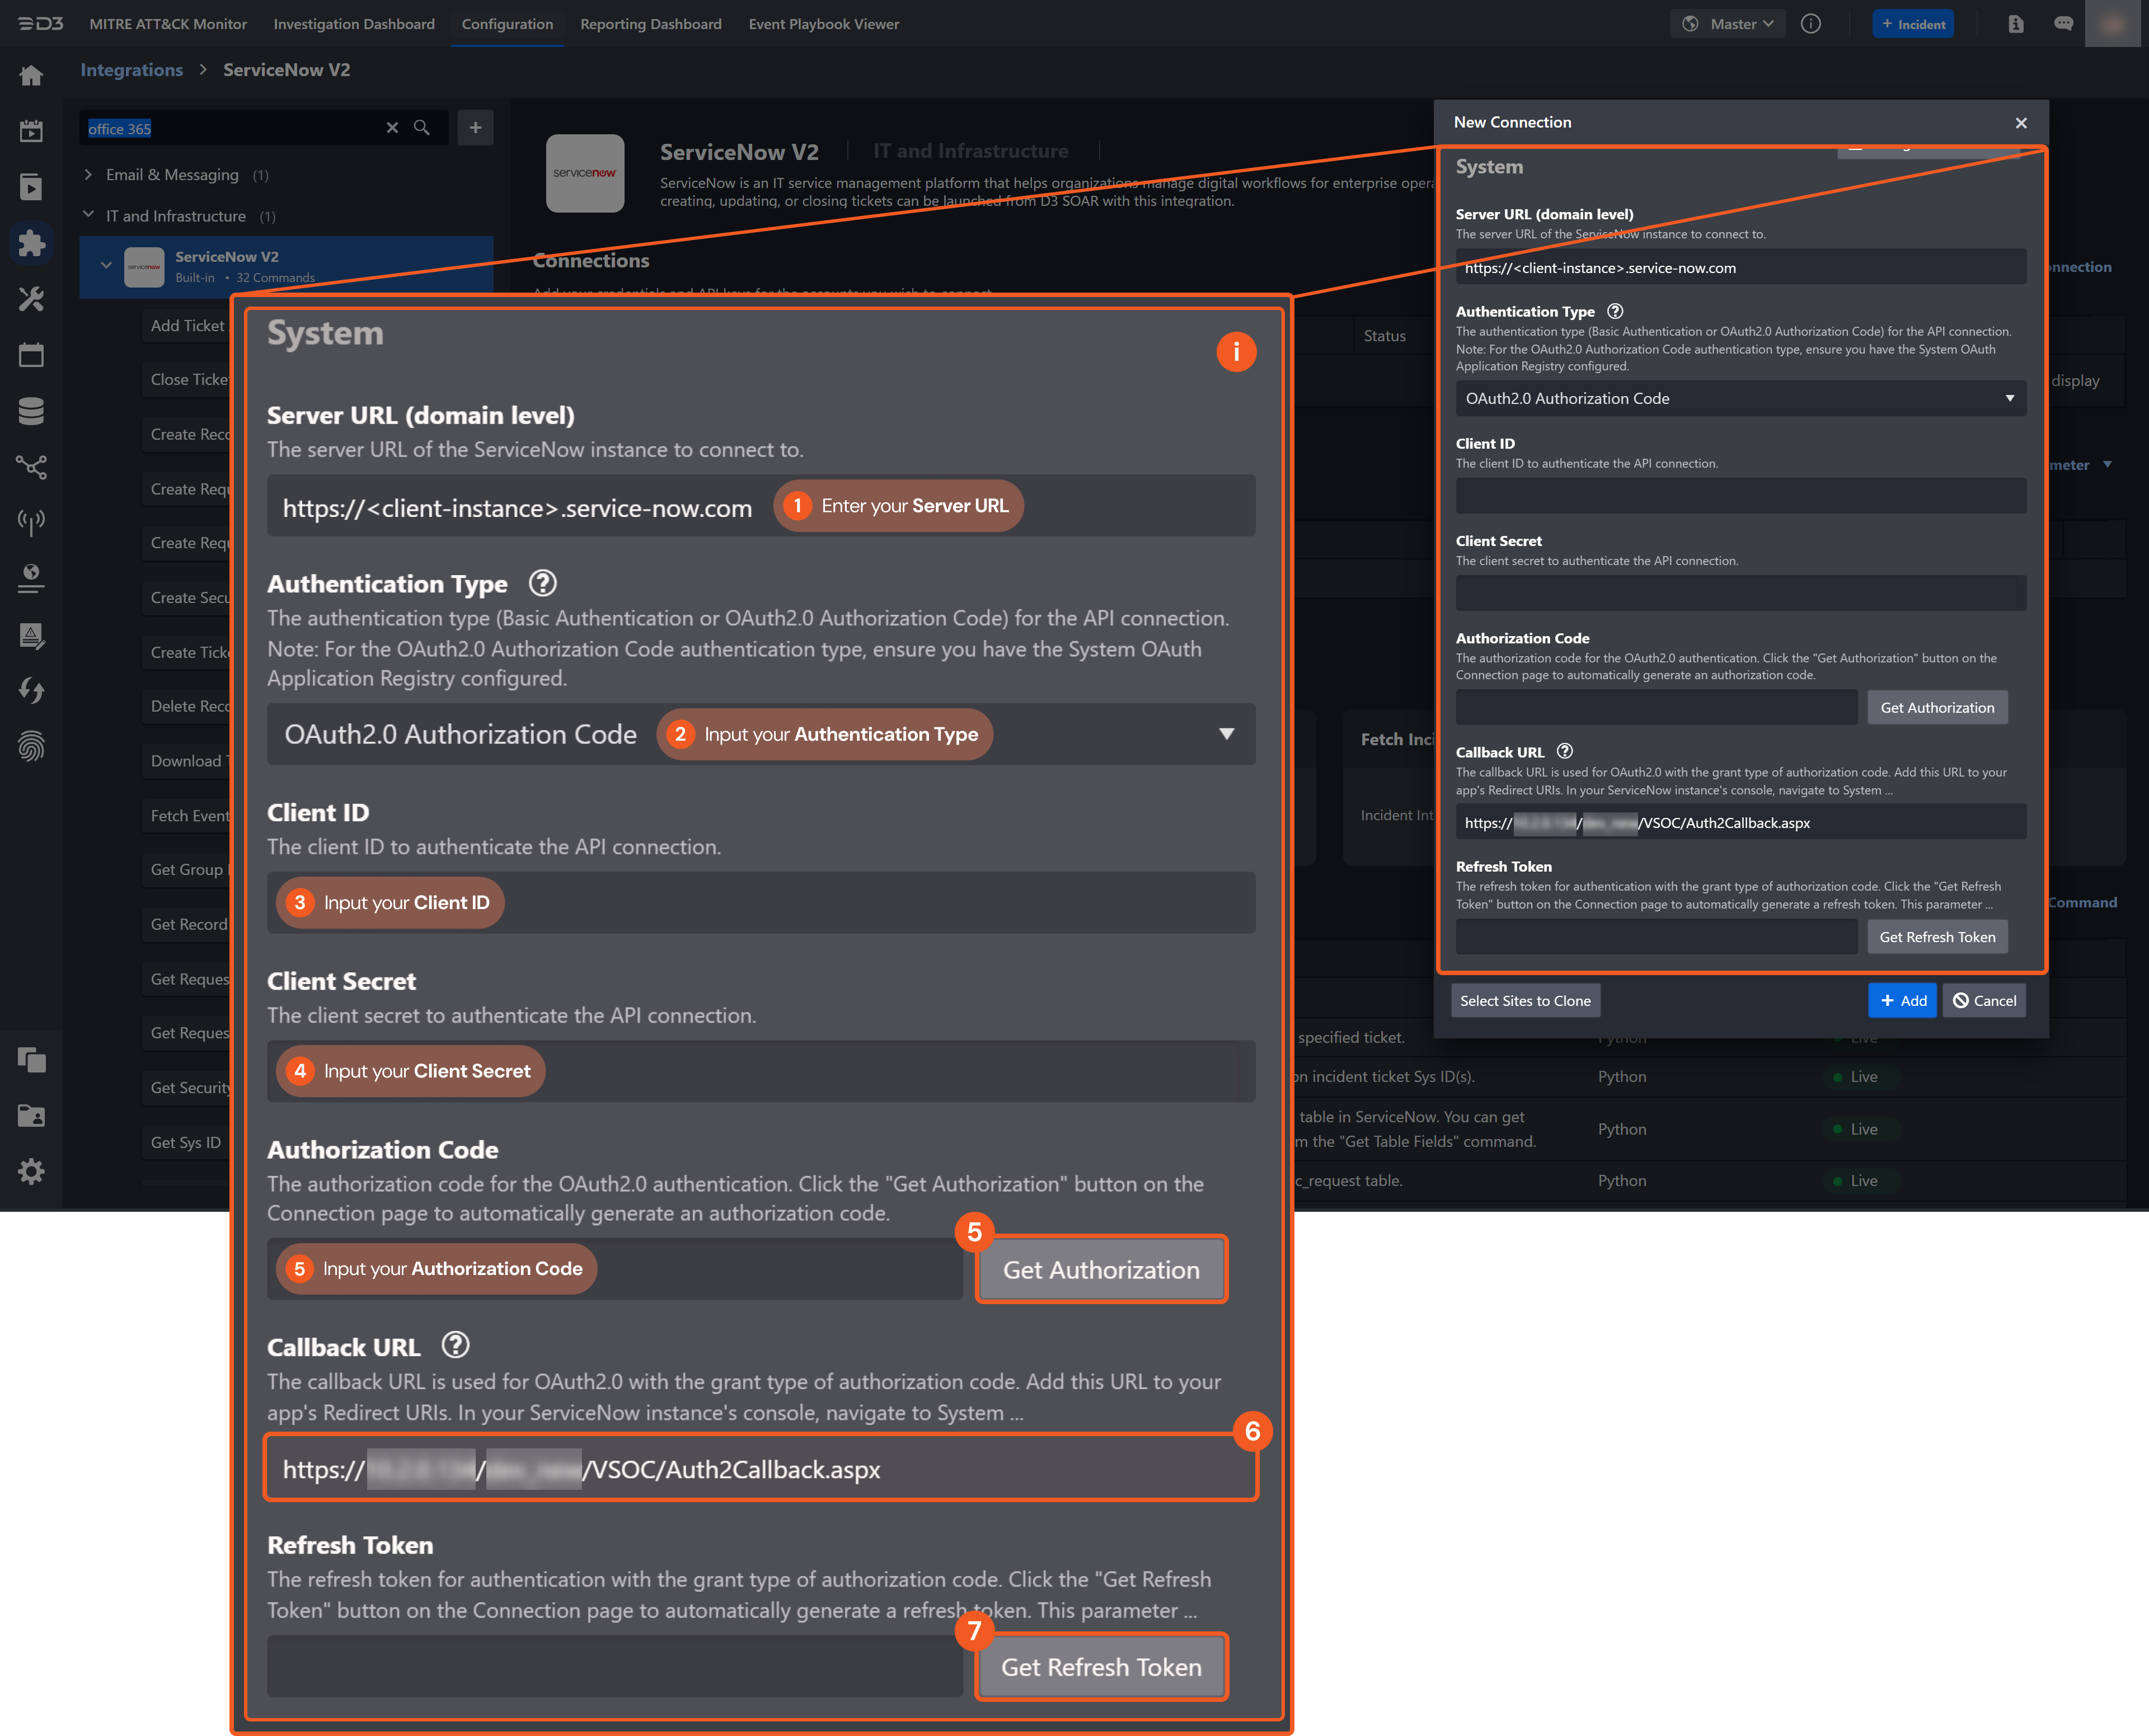Clear the integration search with X icon
2149x1736 pixels.
tap(392, 128)
